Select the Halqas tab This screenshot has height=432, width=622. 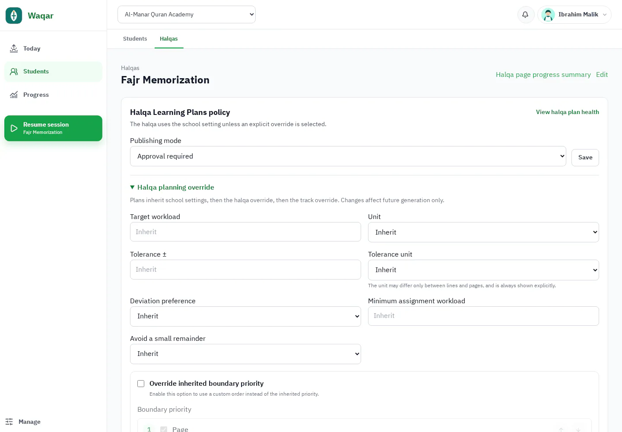pyautogui.click(x=169, y=39)
